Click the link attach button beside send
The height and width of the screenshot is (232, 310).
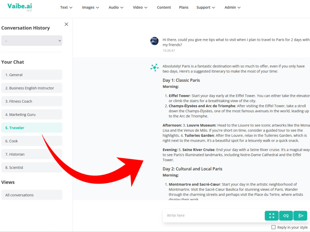286,216
